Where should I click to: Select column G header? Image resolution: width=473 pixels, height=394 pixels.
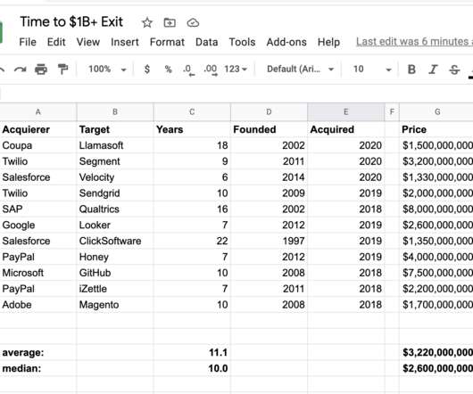pos(437,112)
